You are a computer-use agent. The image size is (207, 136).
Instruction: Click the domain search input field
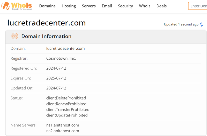click(x=198, y=6)
